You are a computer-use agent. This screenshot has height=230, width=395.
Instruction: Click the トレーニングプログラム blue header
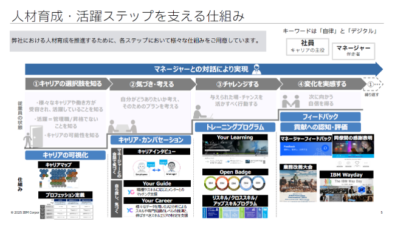point(235,127)
